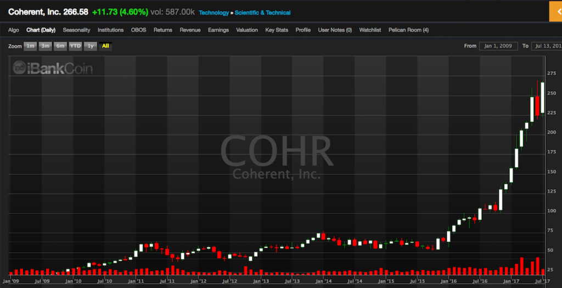Set zoom to 3m
Image resolution: width=562 pixels, height=288 pixels.
pyautogui.click(x=45, y=46)
